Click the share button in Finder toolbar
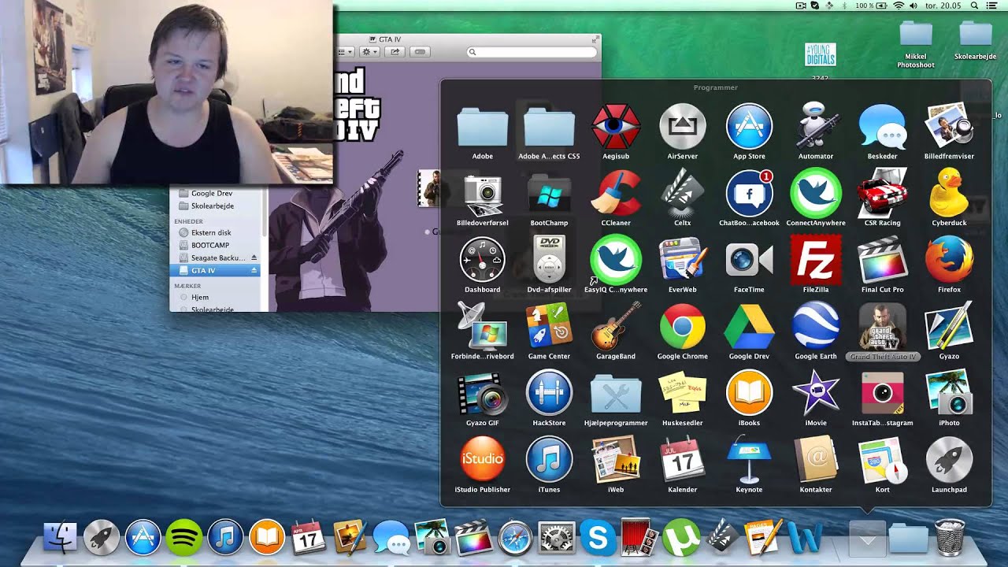Screen dimensions: 1008x567 coord(395,52)
